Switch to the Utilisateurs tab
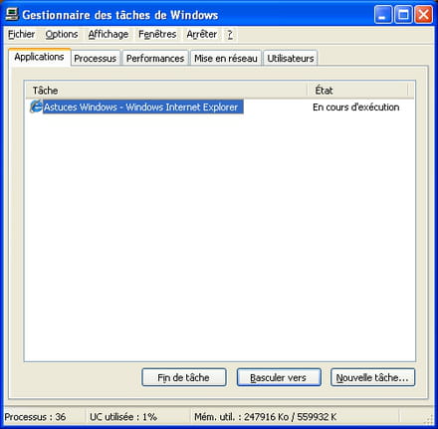 (x=291, y=59)
